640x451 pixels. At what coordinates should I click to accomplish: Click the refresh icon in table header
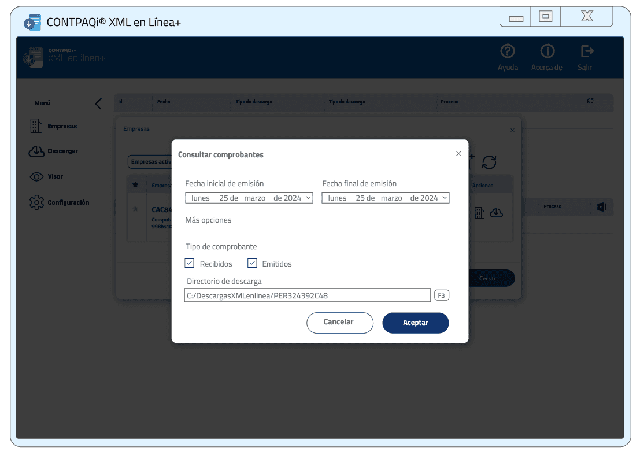point(590,101)
